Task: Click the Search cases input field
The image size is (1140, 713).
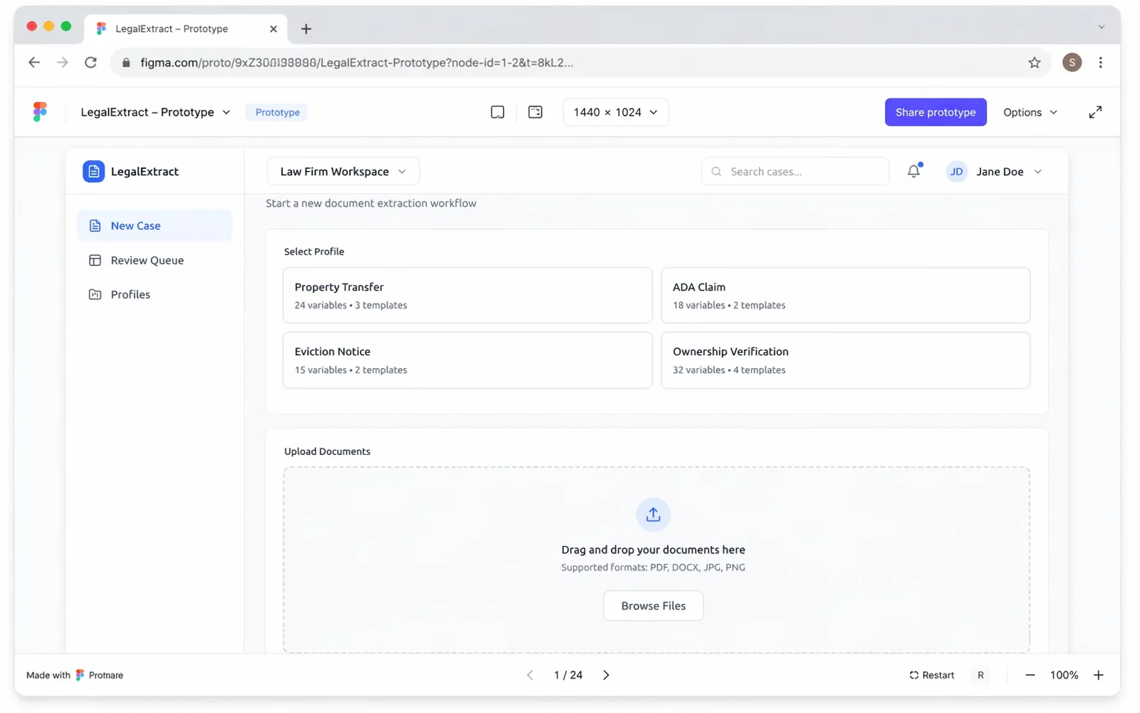Action: pos(795,171)
